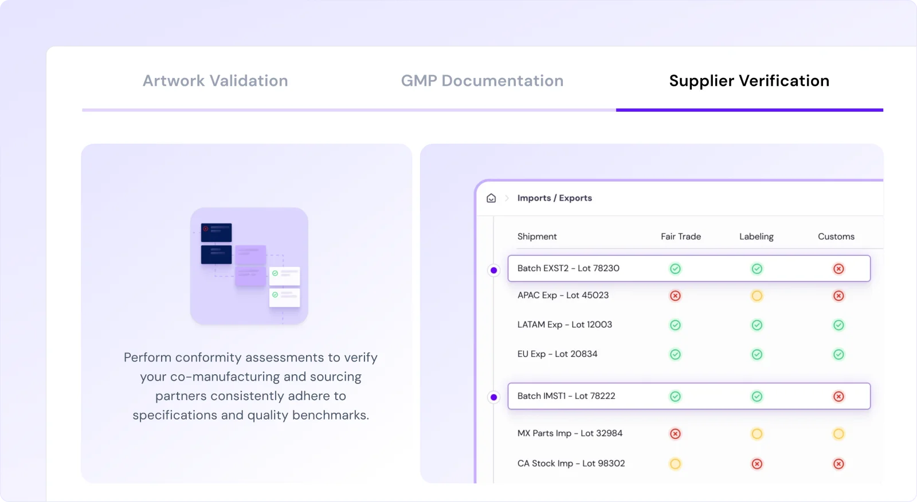917x502 pixels.
Task: Click the Fair Trade column header
Action: [x=680, y=236]
